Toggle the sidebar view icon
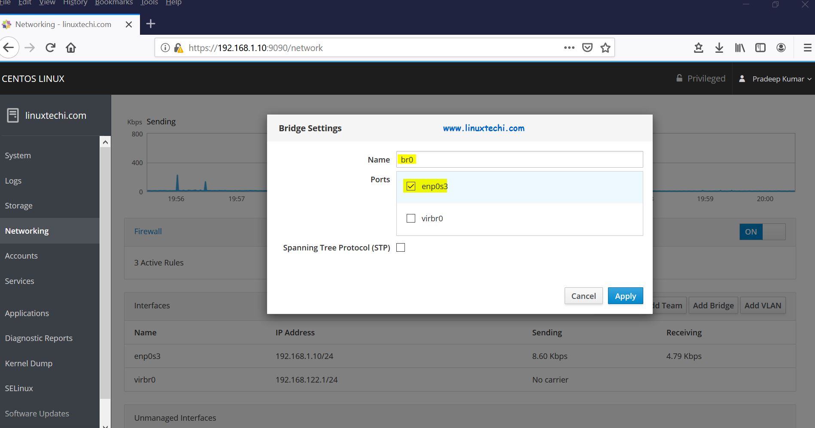This screenshot has width=815, height=428. tap(760, 48)
